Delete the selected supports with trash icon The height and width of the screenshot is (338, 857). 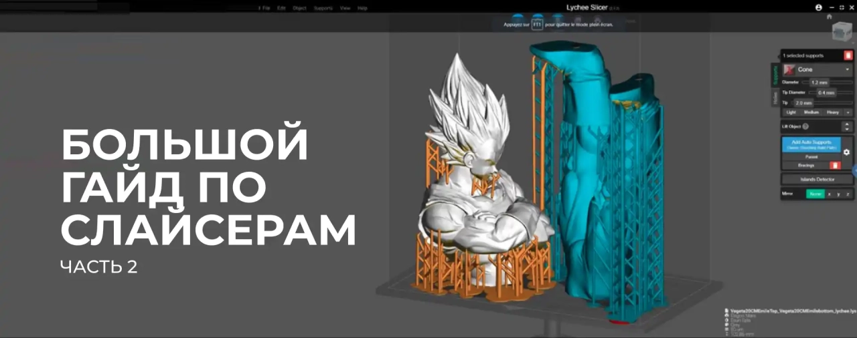point(848,55)
